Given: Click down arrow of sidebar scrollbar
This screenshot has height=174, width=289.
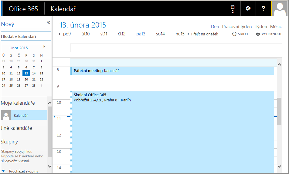Looking at the screenshot, I should click(x=50, y=166).
